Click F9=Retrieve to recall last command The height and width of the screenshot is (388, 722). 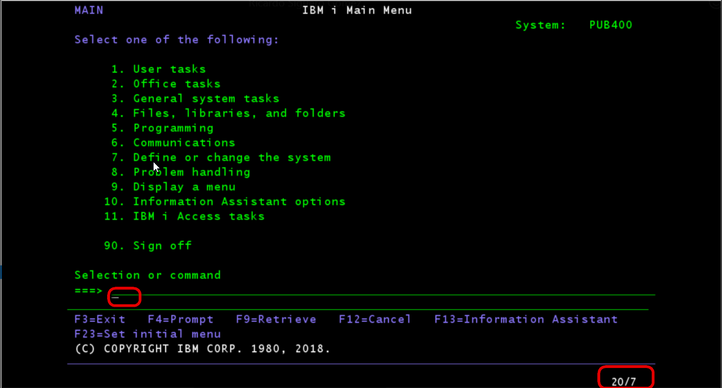pyautogui.click(x=276, y=320)
